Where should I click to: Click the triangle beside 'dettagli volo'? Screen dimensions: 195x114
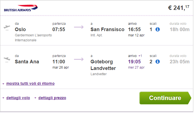(3, 98)
